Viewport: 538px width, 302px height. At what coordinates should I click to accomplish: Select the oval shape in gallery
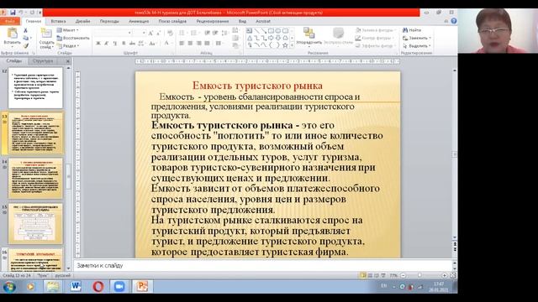coord(278,31)
